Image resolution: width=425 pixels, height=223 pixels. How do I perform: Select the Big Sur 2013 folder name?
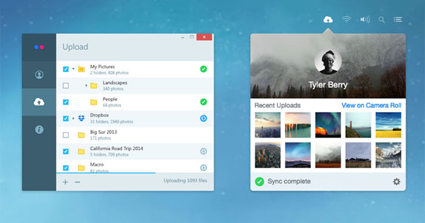coord(104,132)
